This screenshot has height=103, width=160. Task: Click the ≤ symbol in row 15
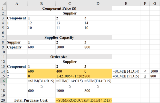click(x=145, y=76)
